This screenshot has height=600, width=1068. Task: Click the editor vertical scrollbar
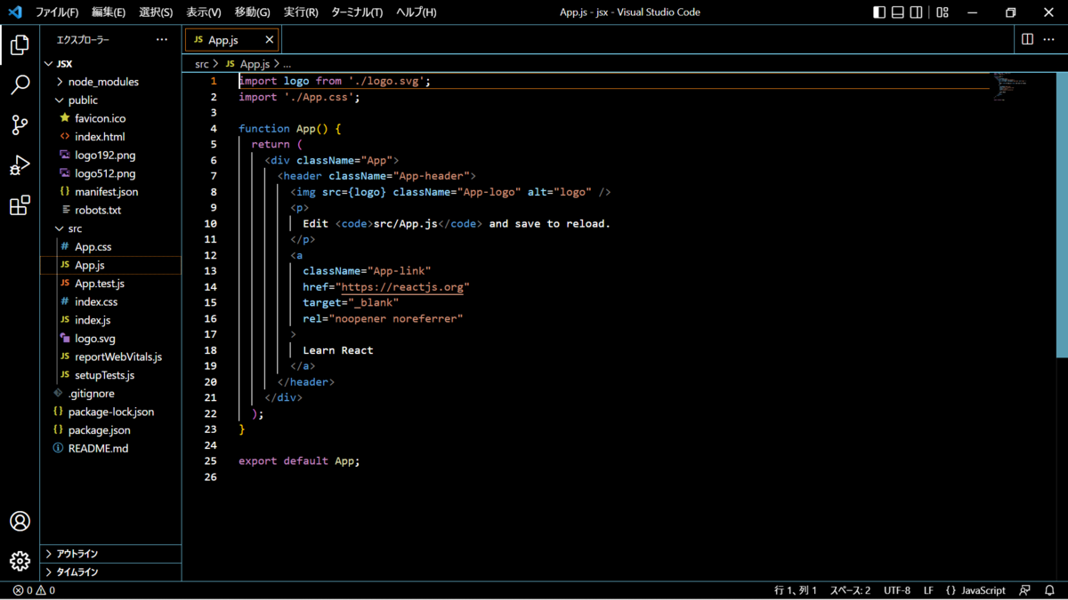(1062, 215)
